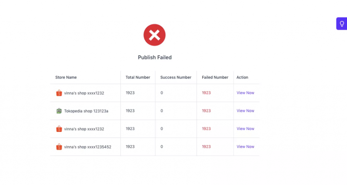This screenshot has height=185, width=347.
Task: Click View Now for Tokopedia shop 123123a
Action: point(245,111)
